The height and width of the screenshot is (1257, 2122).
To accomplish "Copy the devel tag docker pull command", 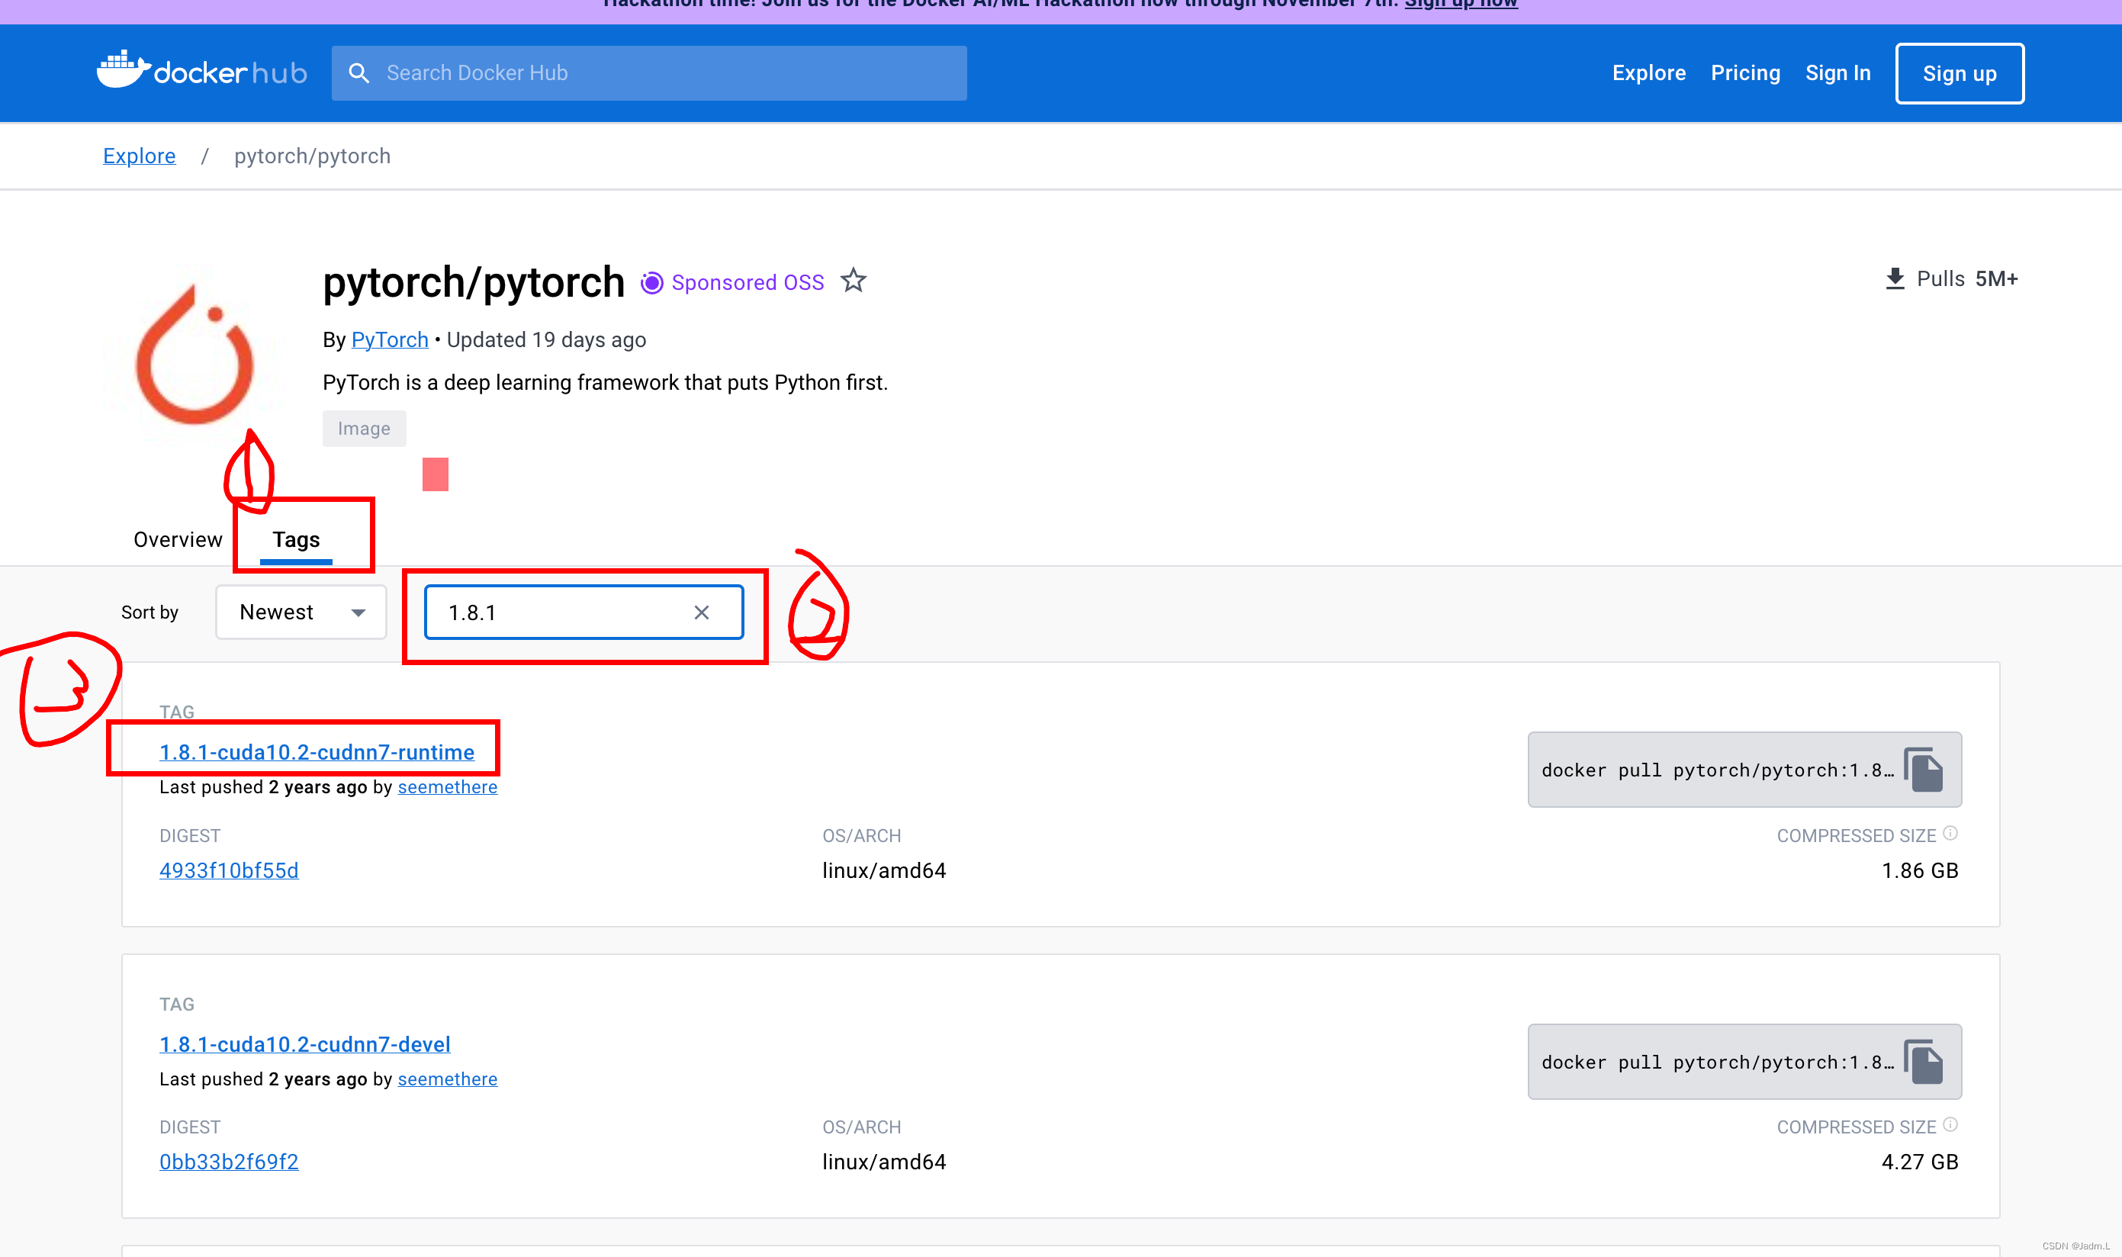I will click(x=1923, y=1061).
